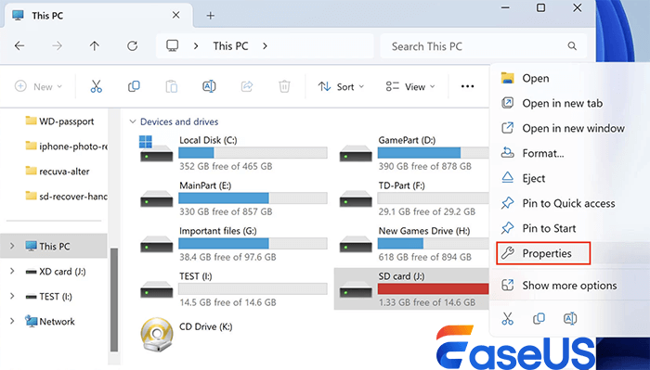
Task: Click This PC in address bar
Action: (x=230, y=46)
